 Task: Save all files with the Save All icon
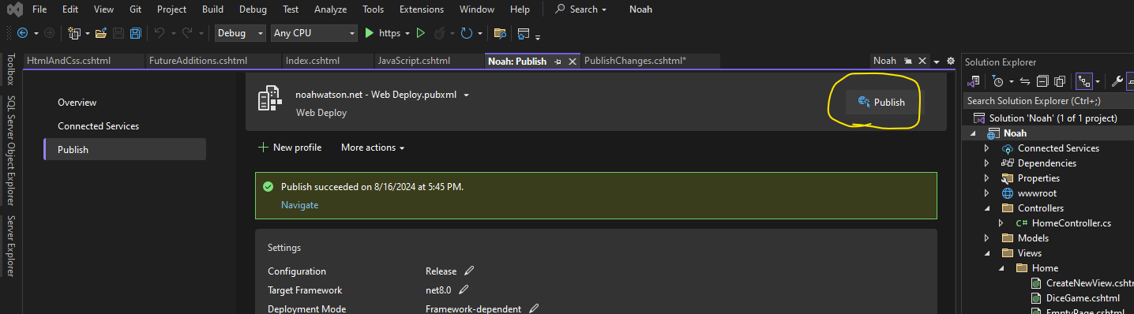(136, 33)
